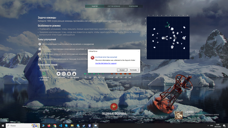Open the ENG language switcher in tray

click(211, 125)
